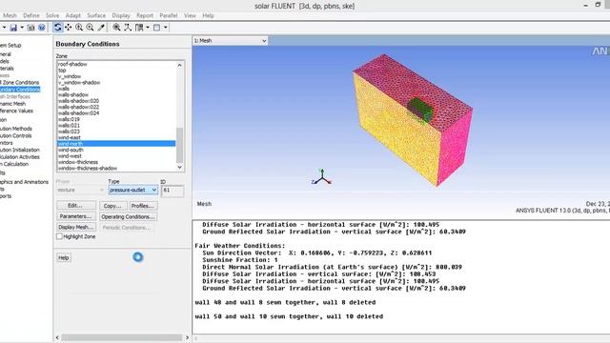Click the graphics window layout icon

pyautogui.click(x=156, y=28)
